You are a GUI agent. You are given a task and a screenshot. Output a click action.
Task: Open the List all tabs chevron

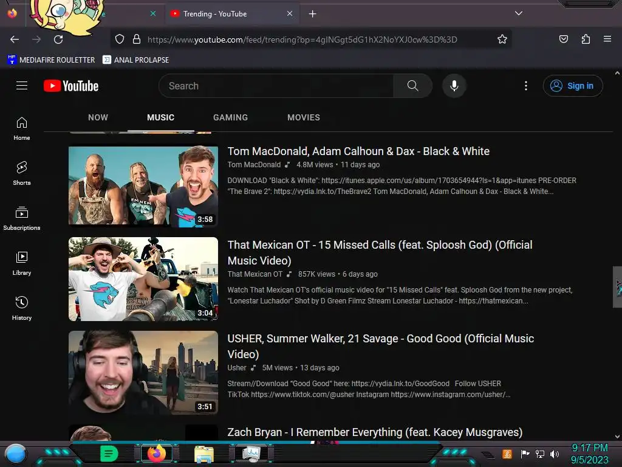pyautogui.click(x=519, y=13)
